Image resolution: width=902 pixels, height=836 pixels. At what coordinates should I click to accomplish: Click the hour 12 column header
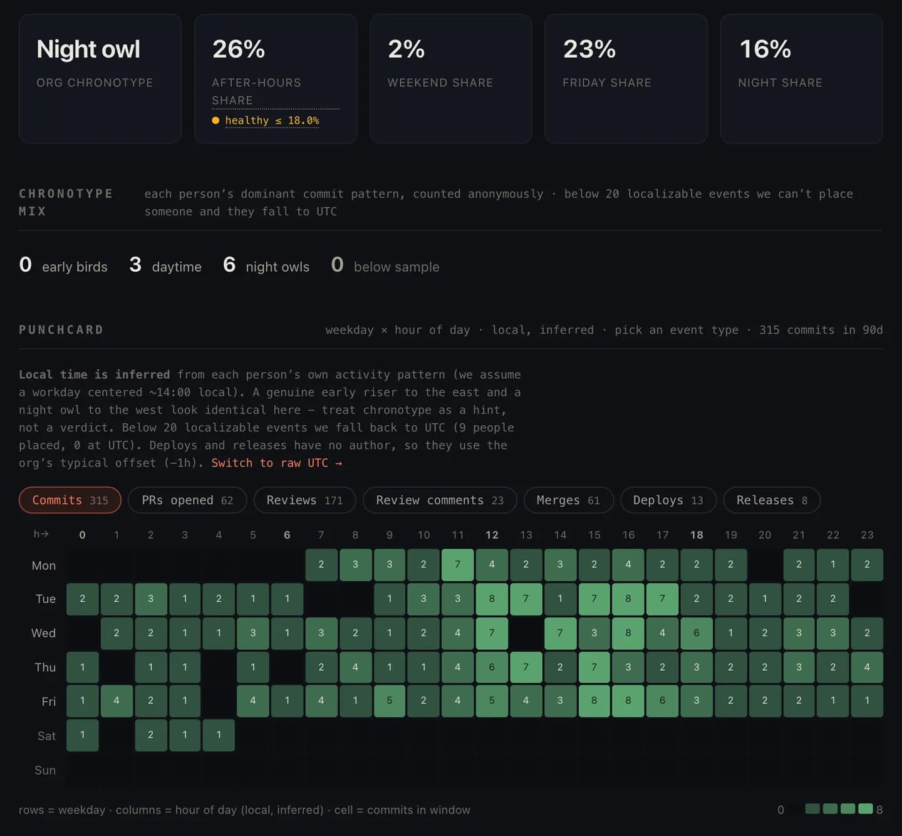(492, 535)
